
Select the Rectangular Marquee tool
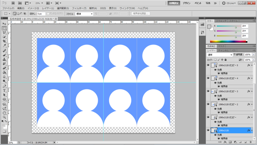pos(4,28)
